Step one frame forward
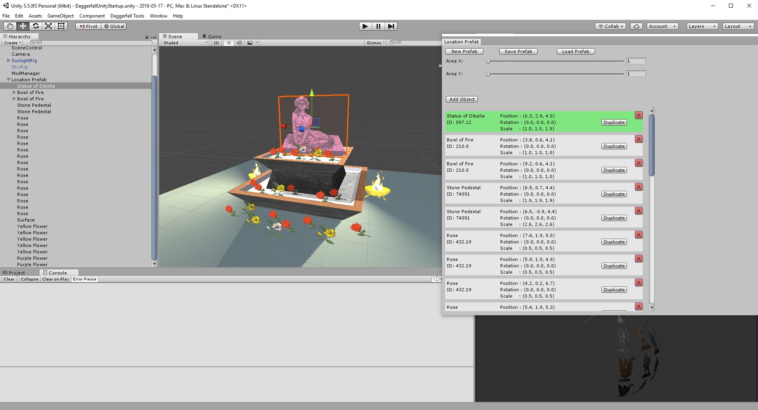 (391, 26)
